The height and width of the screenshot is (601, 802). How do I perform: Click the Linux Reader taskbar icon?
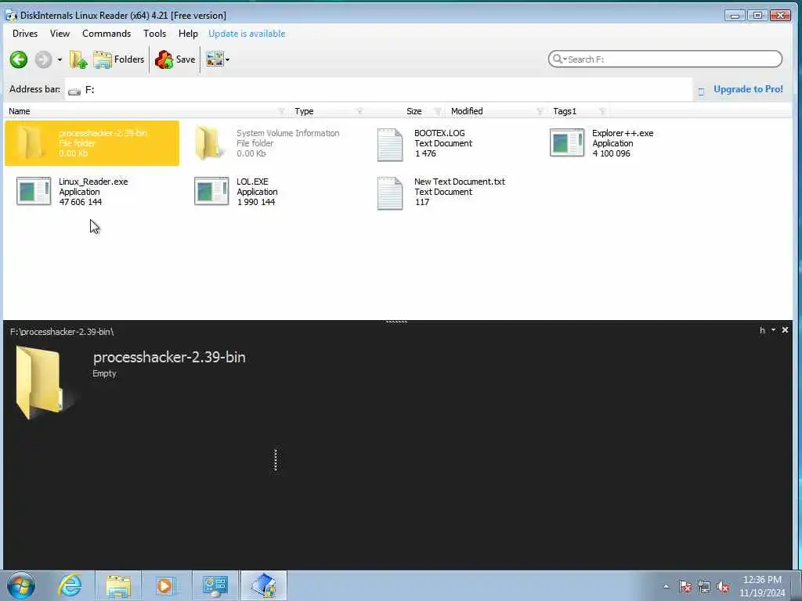tap(263, 585)
